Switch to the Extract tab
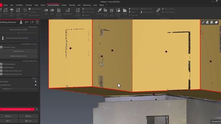Viewport: 221px width, 124px height. pyautogui.click(x=43, y=5)
